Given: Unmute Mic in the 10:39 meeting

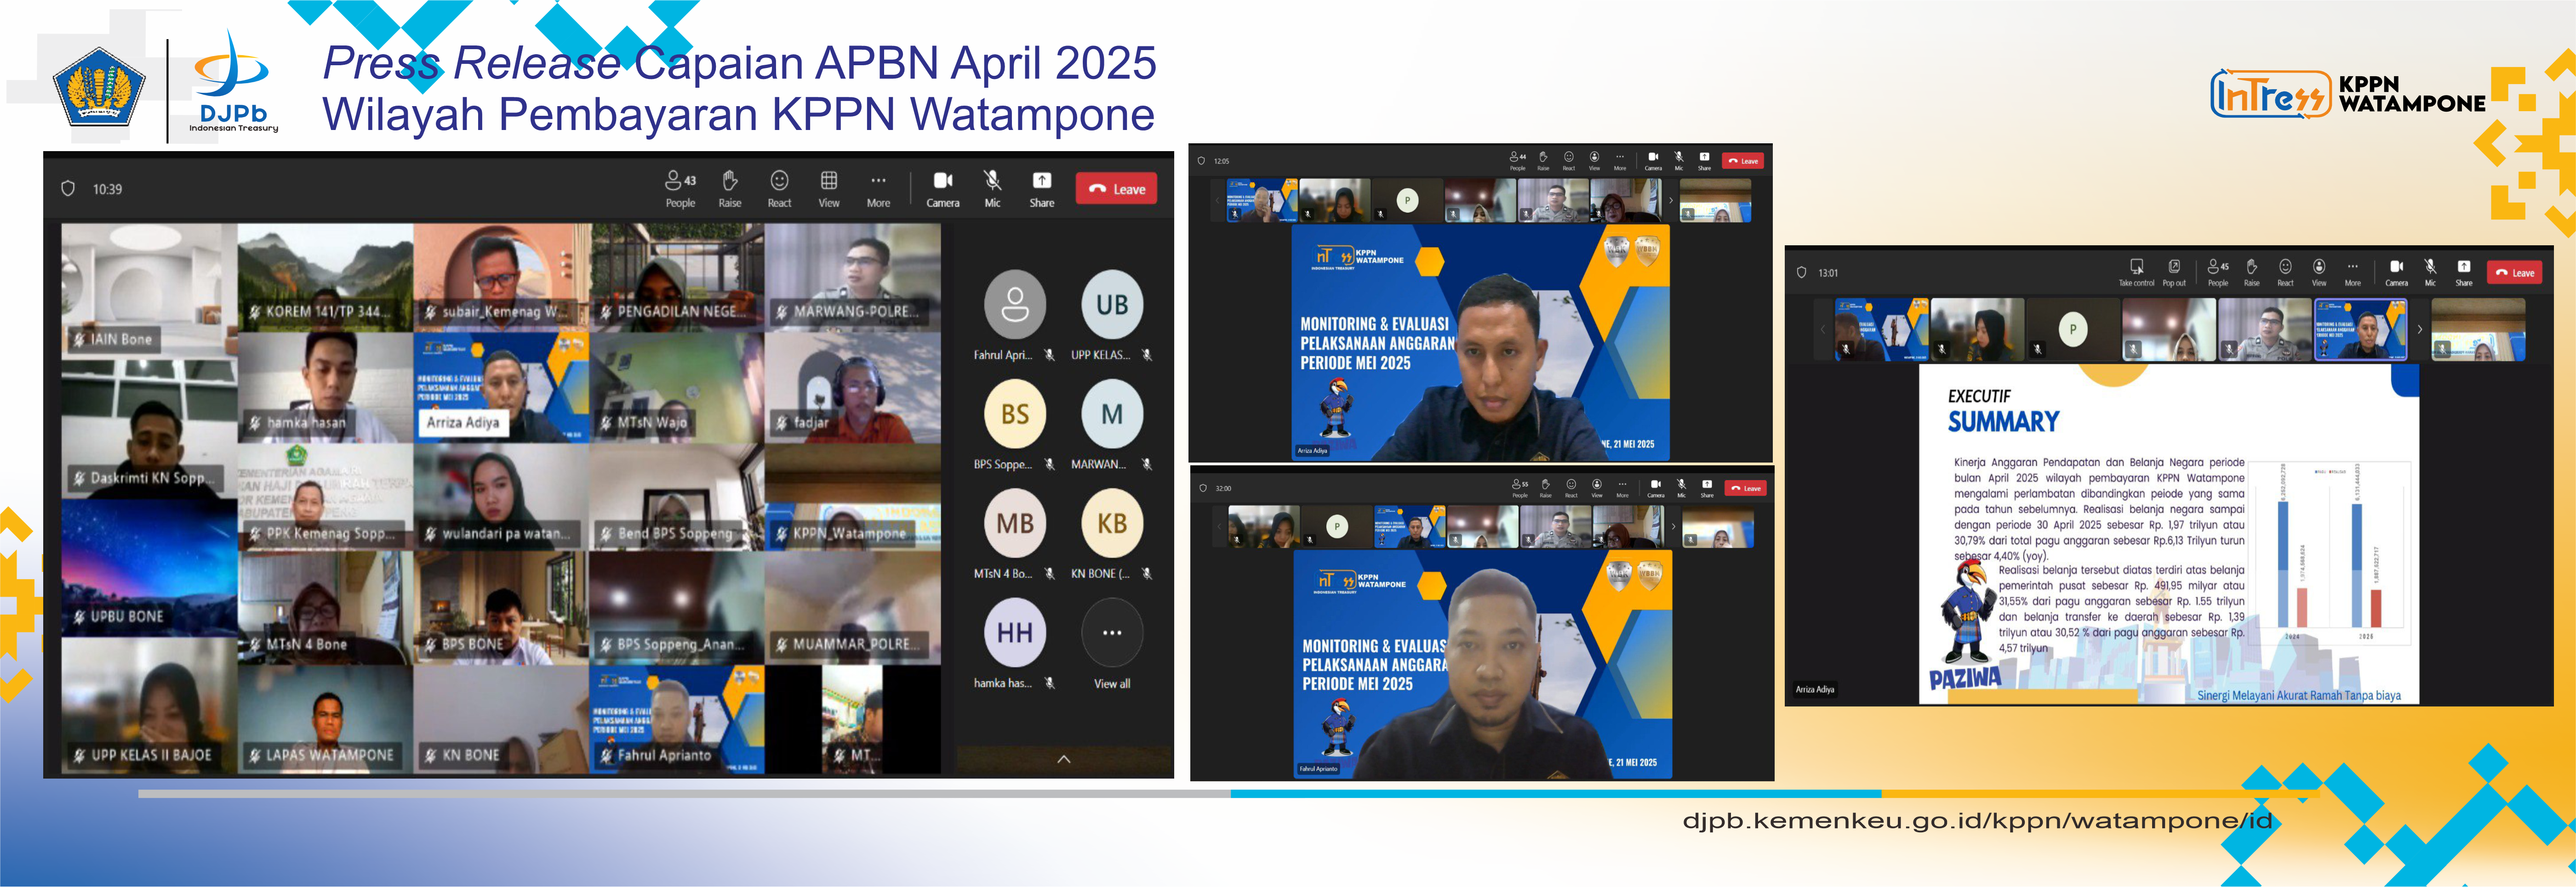Looking at the screenshot, I should coord(992,189).
